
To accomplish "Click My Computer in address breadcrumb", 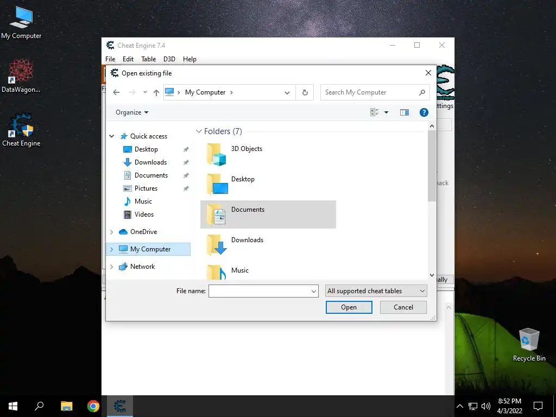I will click(x=205, y=92).
